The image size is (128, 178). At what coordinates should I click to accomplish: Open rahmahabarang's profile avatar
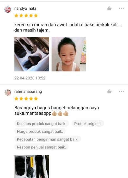(x=8, y=93)
